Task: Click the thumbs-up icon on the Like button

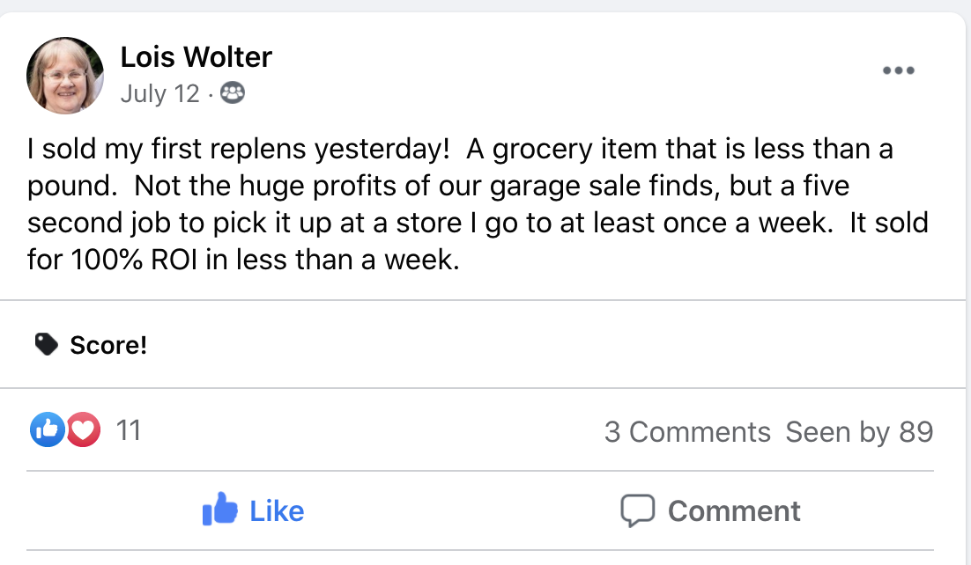Action: [x=220, y=510]
